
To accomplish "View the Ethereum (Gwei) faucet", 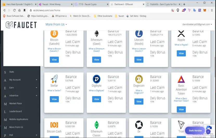I will 97,60.
